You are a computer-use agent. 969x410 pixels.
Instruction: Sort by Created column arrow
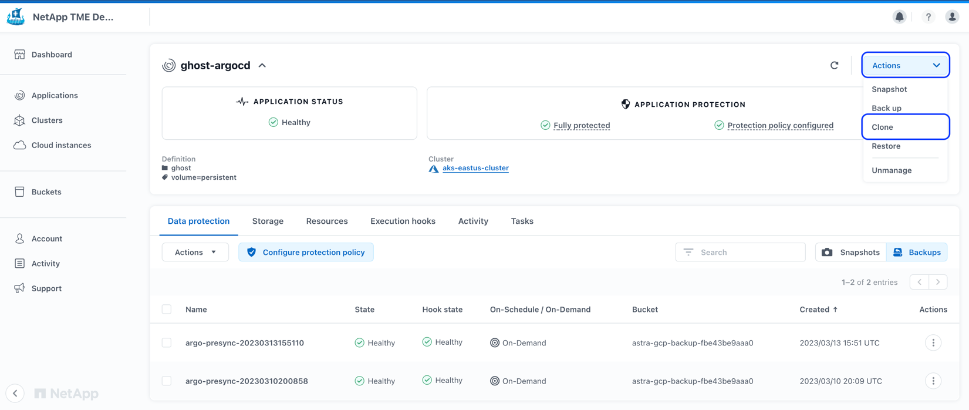point(835,310)
